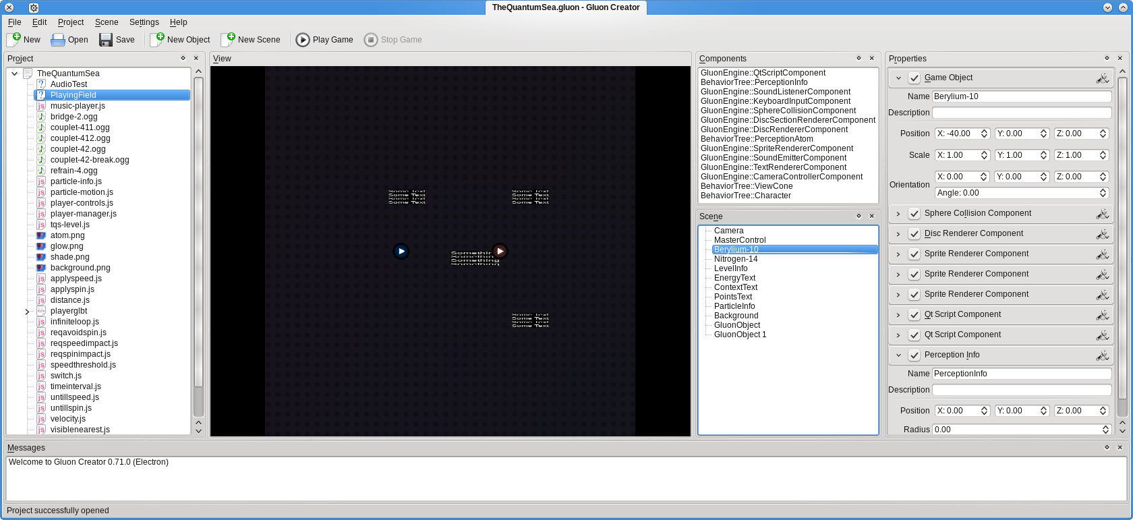This screenshot has height=520, width=1133.
Task: Disable the Sphere Collision Component checkbox
Action: 914,214
